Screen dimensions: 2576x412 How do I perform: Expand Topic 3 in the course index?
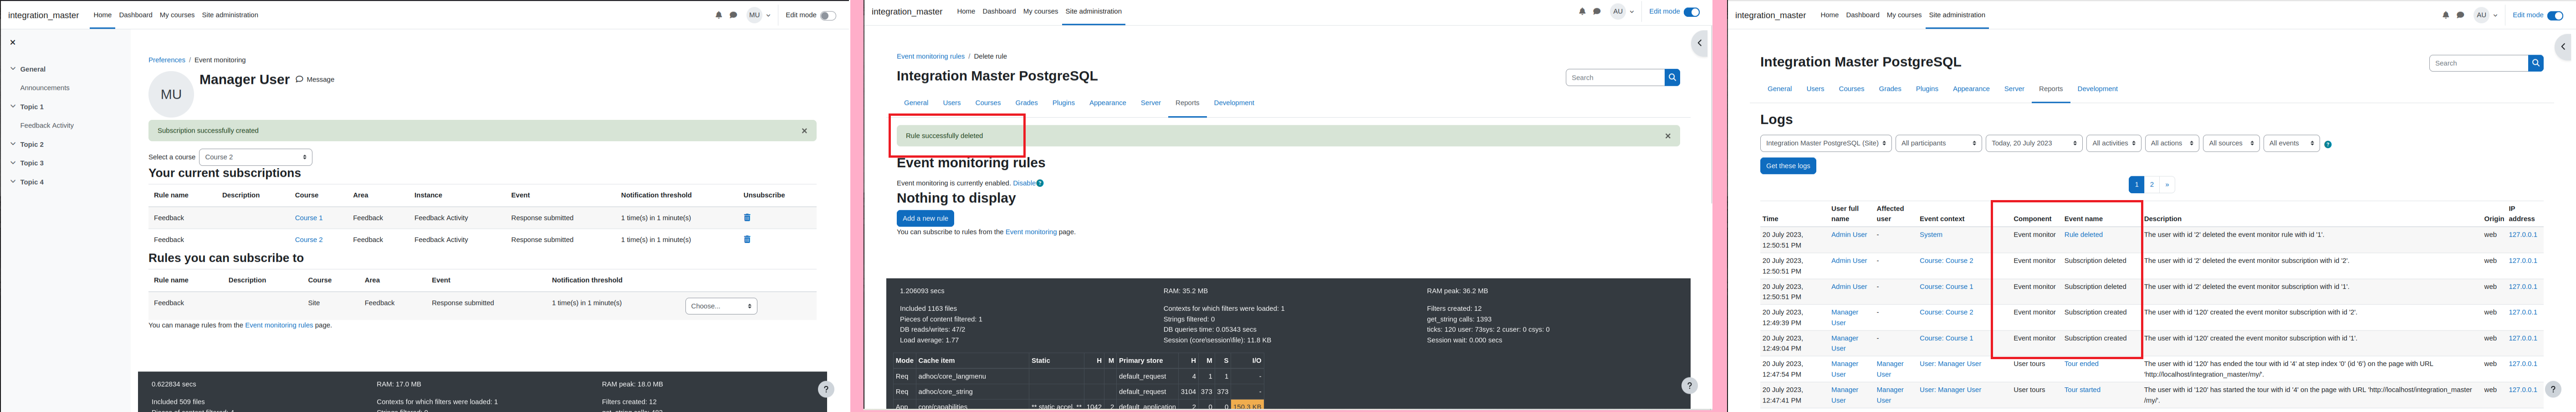pyautogui.click(x=13, y=163)
